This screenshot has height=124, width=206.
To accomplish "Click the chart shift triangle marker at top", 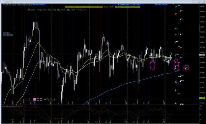I will pos(173,4).
